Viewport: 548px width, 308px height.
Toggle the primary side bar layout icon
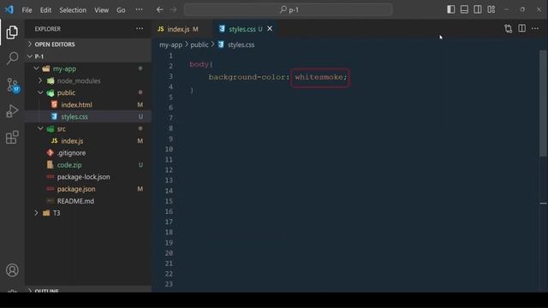tap(451, 9)
